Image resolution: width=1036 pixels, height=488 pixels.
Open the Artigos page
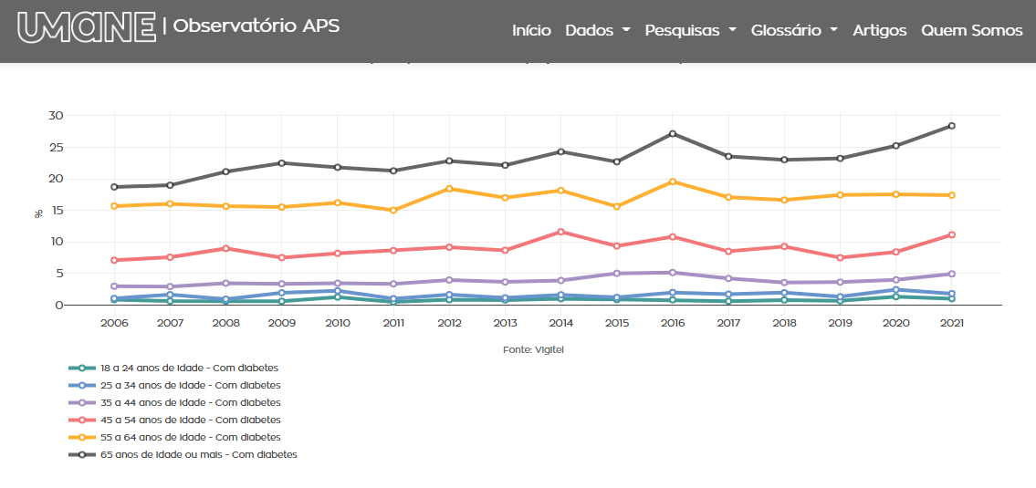coord(879,30)
